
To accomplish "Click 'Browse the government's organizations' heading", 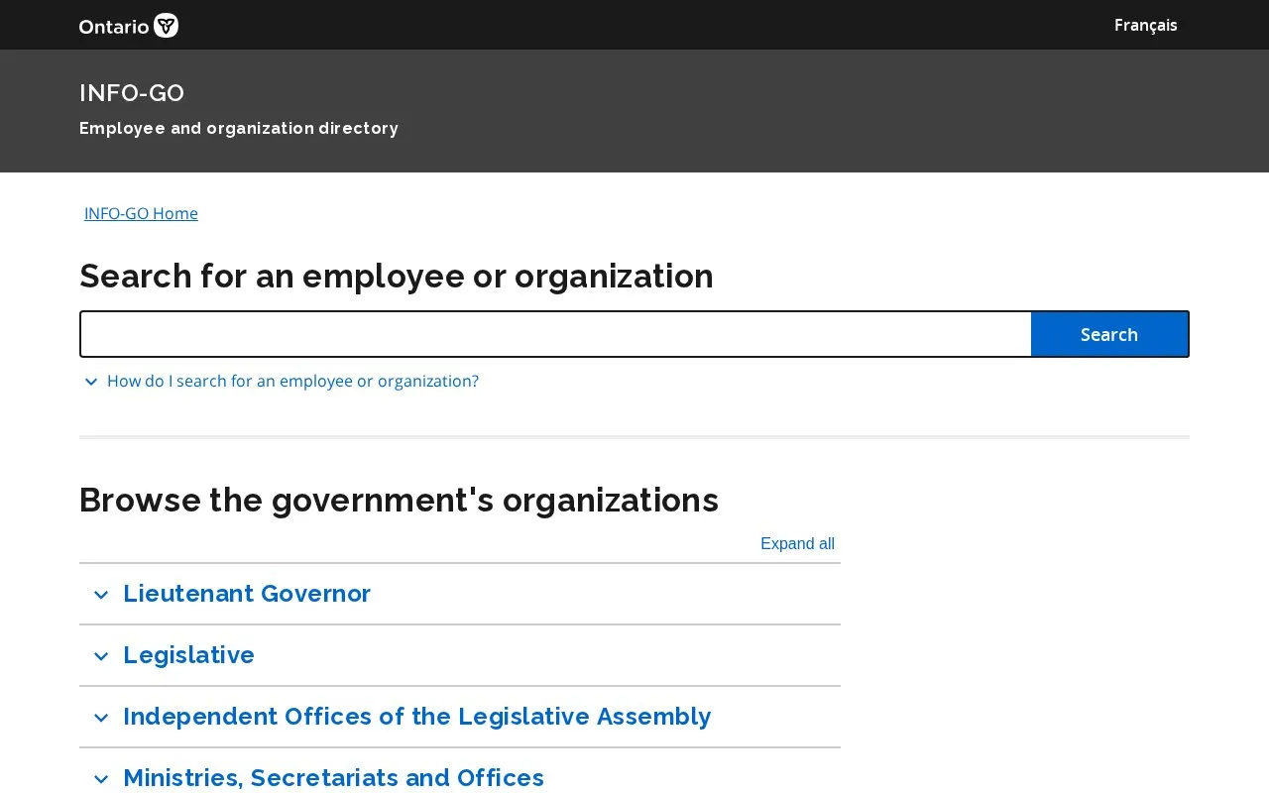I will (399, 500).
